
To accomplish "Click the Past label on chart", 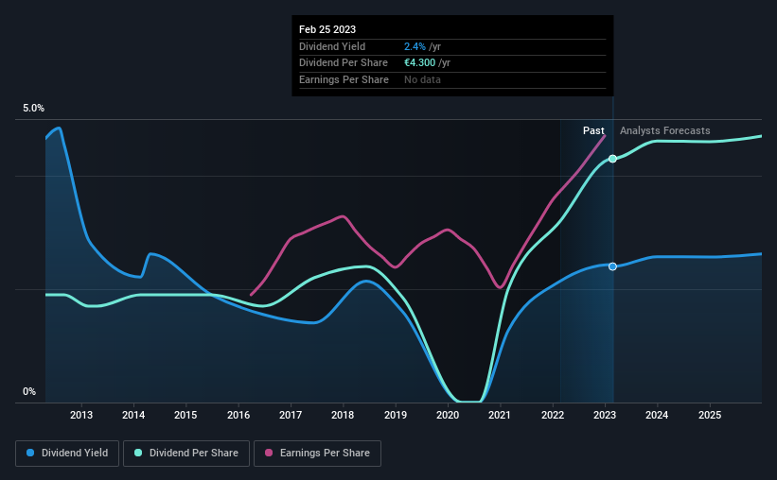I will [593, 130].
